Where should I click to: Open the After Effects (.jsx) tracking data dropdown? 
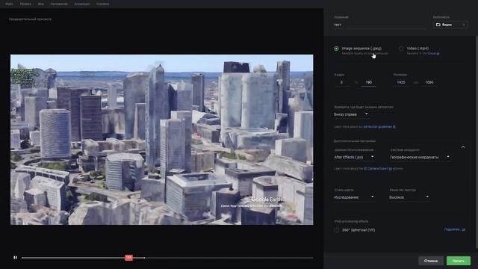354,158
